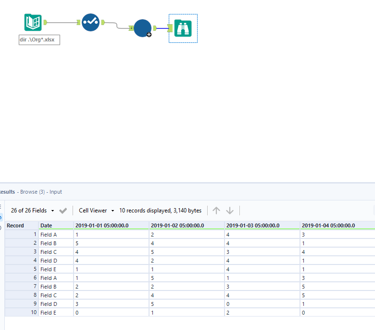The height and width of the screenshot is (330, 375).
Task: Click the Directory tool output anchor
Action: coord(45,22)
